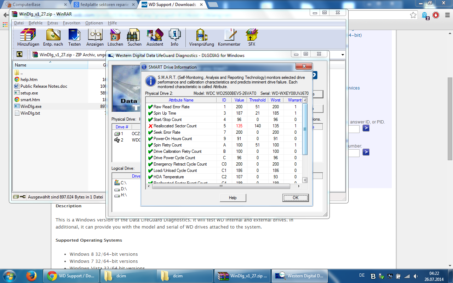
Task: Launch Firefox from the taskbar
Action: coord(32,276)
